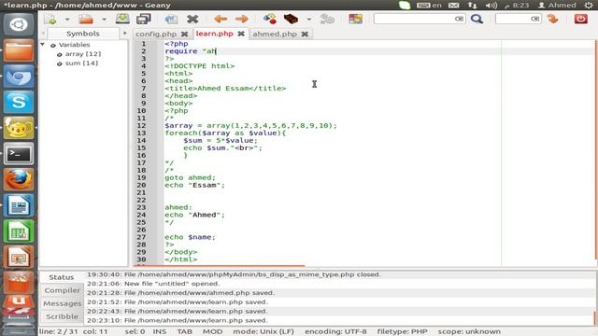Click the Save all files icon

pos(143,19)
